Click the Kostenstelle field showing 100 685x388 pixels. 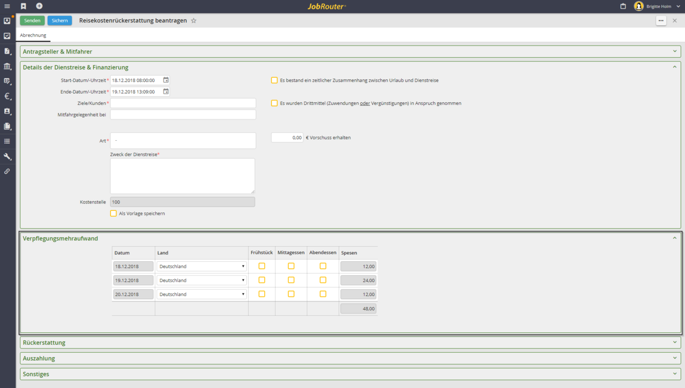[x=182, y=202]
